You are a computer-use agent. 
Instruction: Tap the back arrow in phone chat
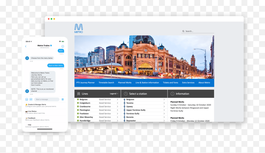tap(26, 46)
